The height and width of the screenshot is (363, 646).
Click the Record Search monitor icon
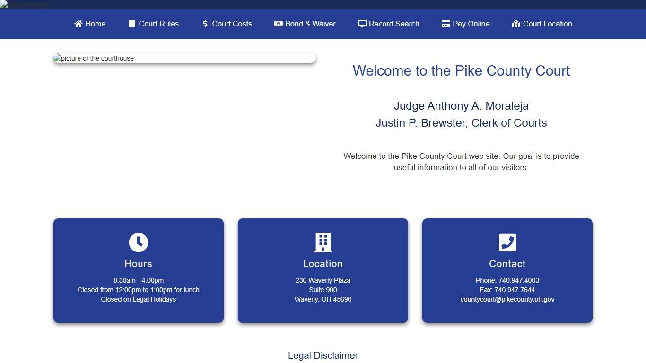362,24
